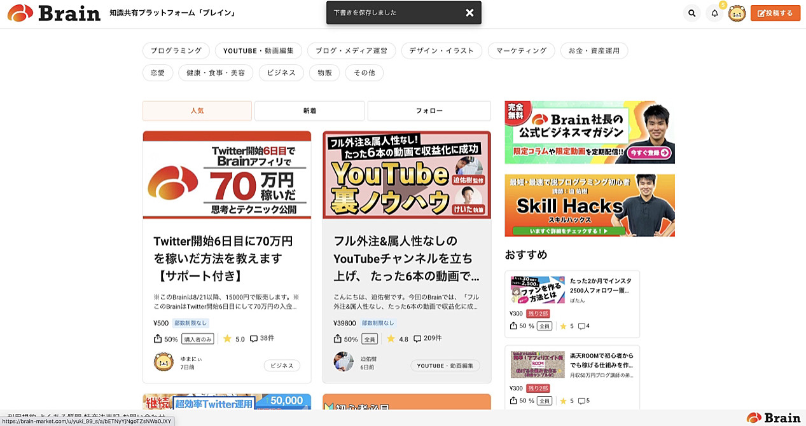
Task: Open the notifications bell icon
Action: (714, 13)
